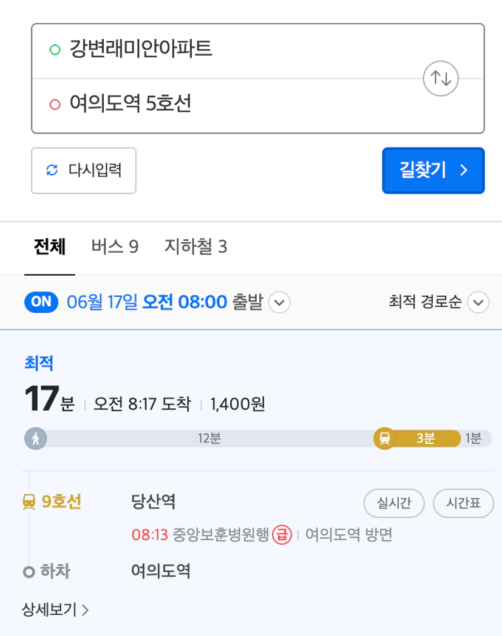Toggle the ON departure time switch

41,302
